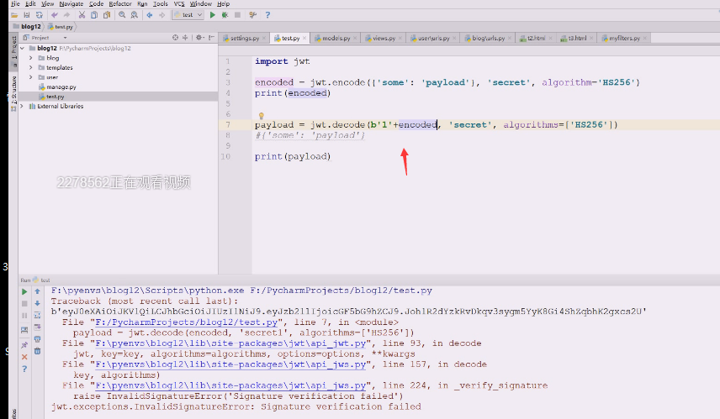The image size is (720, 419).
Task: Click the Forward navigation arrow
Action: coord(161,15)
